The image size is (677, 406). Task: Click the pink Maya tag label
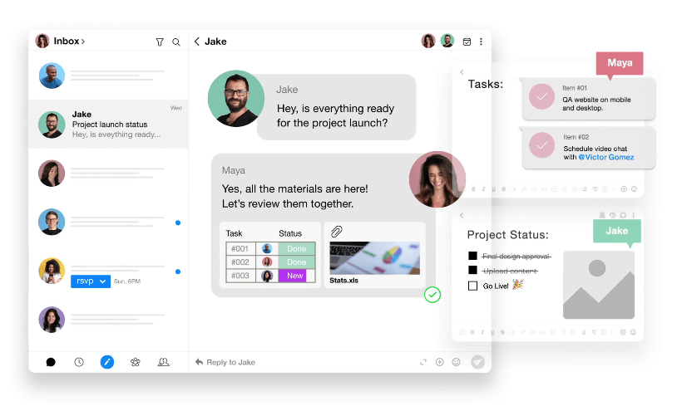pyautogui.click(x=620, y=63)
